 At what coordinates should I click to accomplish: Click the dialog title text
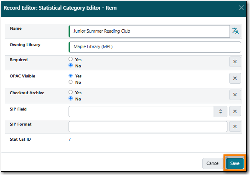(60, 8)
